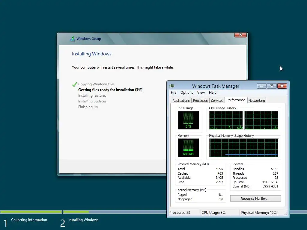Image resolution: width=307 pixels, height=230 pixels.
Task: Click the 'Finishing up' step text
Action: (88, 107)
